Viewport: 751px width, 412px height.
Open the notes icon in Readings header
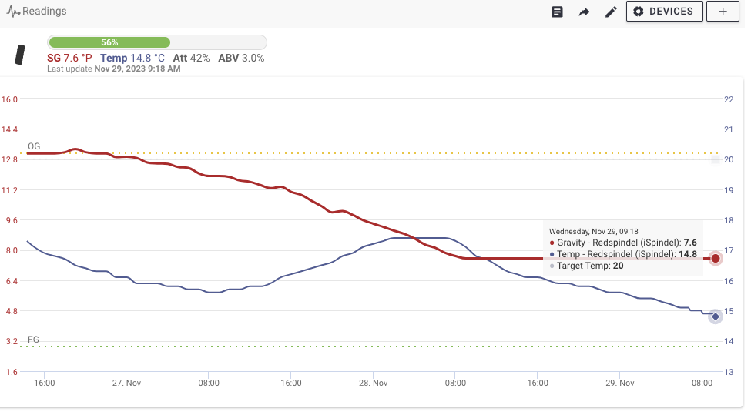click(557, 12)
